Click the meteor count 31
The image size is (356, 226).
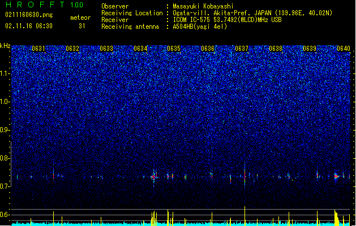(82, 26)
